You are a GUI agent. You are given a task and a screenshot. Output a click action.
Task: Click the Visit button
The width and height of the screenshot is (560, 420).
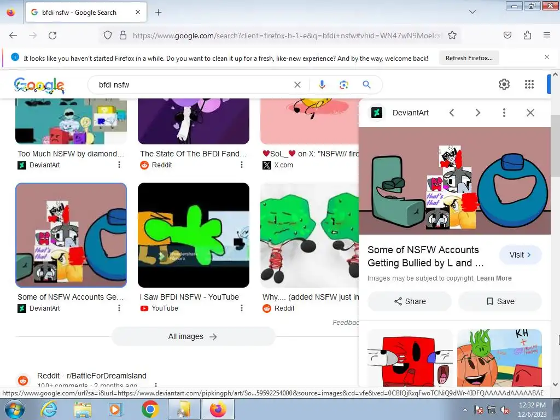(x=521, y=255)
